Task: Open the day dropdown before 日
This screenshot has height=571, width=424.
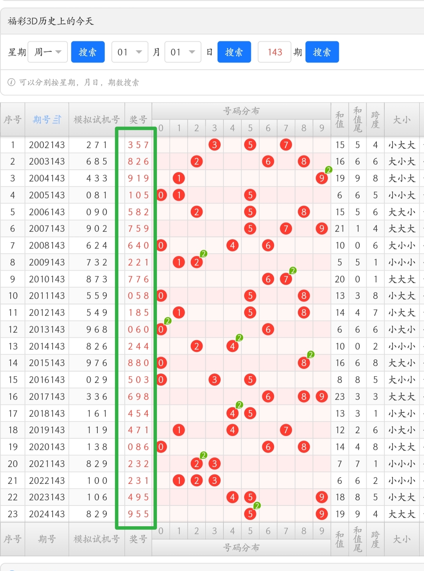Action: [x=183, y=52]
